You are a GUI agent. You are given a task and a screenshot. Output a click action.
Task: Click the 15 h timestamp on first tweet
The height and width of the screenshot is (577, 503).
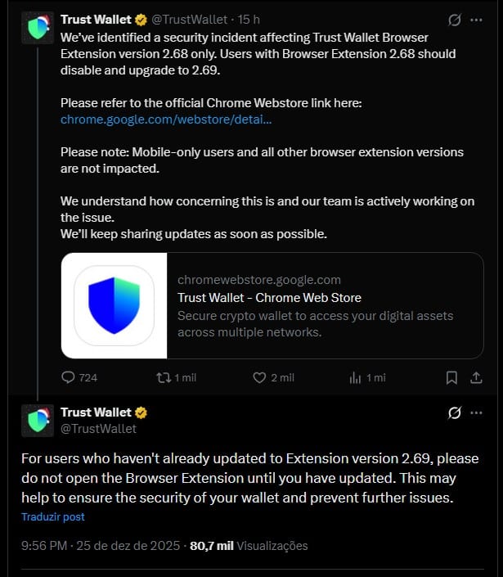coord(249,20)
